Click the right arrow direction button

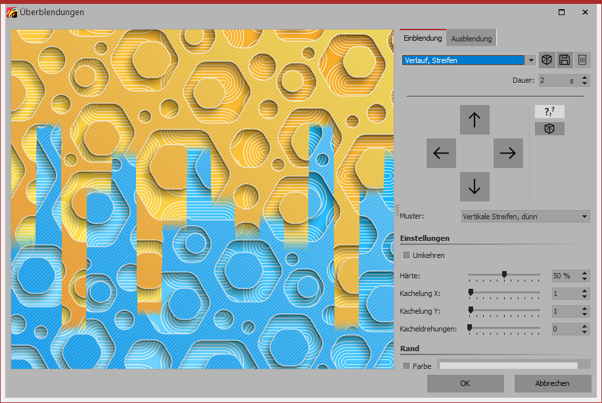click(508, 153)
